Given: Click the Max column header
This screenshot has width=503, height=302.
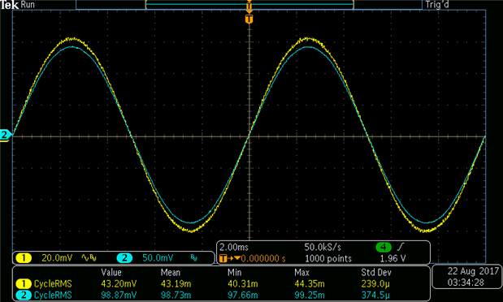Looking at the screenshot, I should [301, 273].
